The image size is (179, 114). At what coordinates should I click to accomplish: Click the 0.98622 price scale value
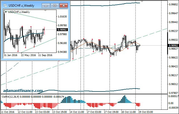[173, 57]
